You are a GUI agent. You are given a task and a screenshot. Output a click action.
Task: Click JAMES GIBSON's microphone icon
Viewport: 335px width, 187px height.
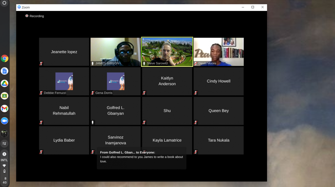93,63
